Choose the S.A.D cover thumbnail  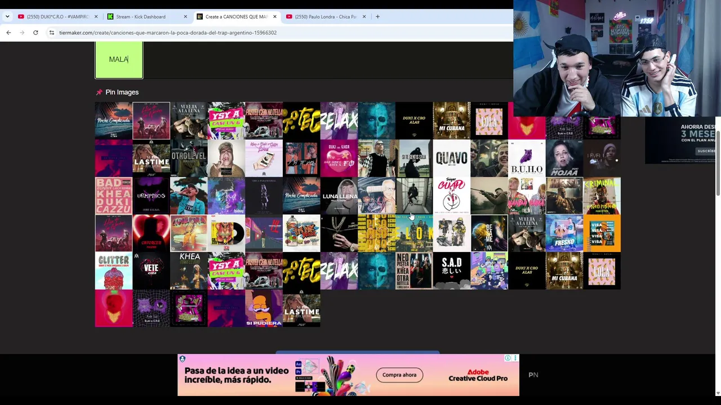(x=452, y=271)
